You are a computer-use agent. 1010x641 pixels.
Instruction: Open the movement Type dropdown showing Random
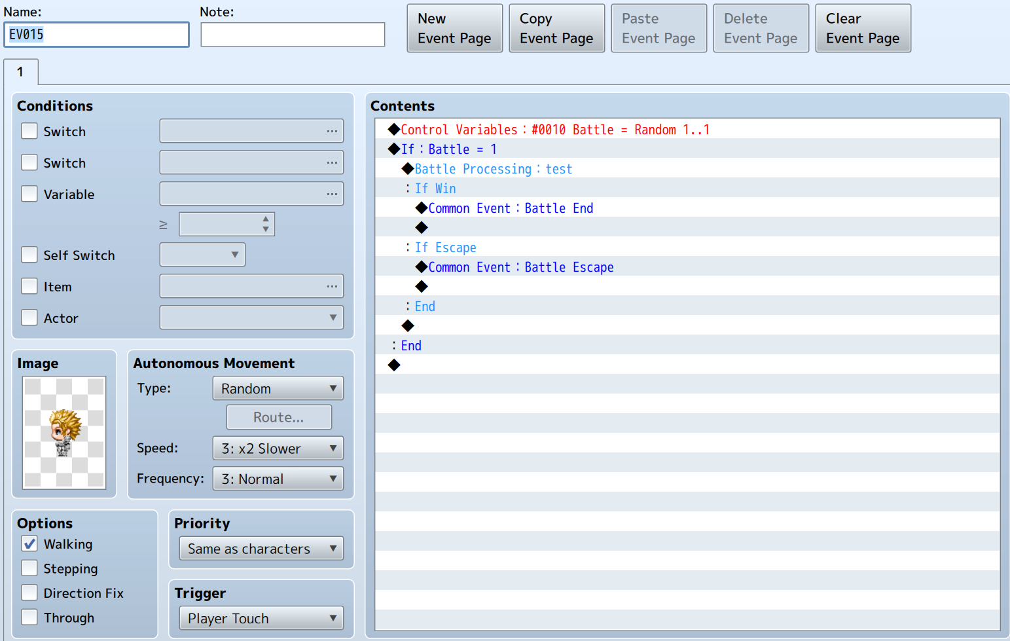[278, 388]
